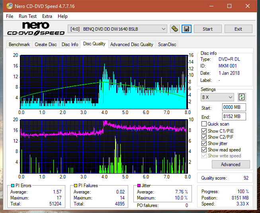Click the Speed value 3.33 X
Viewport: 260px width, 213px height.
pos(242,204)
